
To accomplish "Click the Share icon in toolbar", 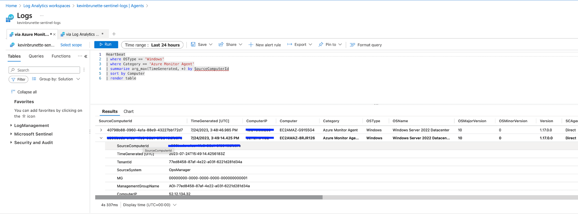I will (x=221, y=44).
